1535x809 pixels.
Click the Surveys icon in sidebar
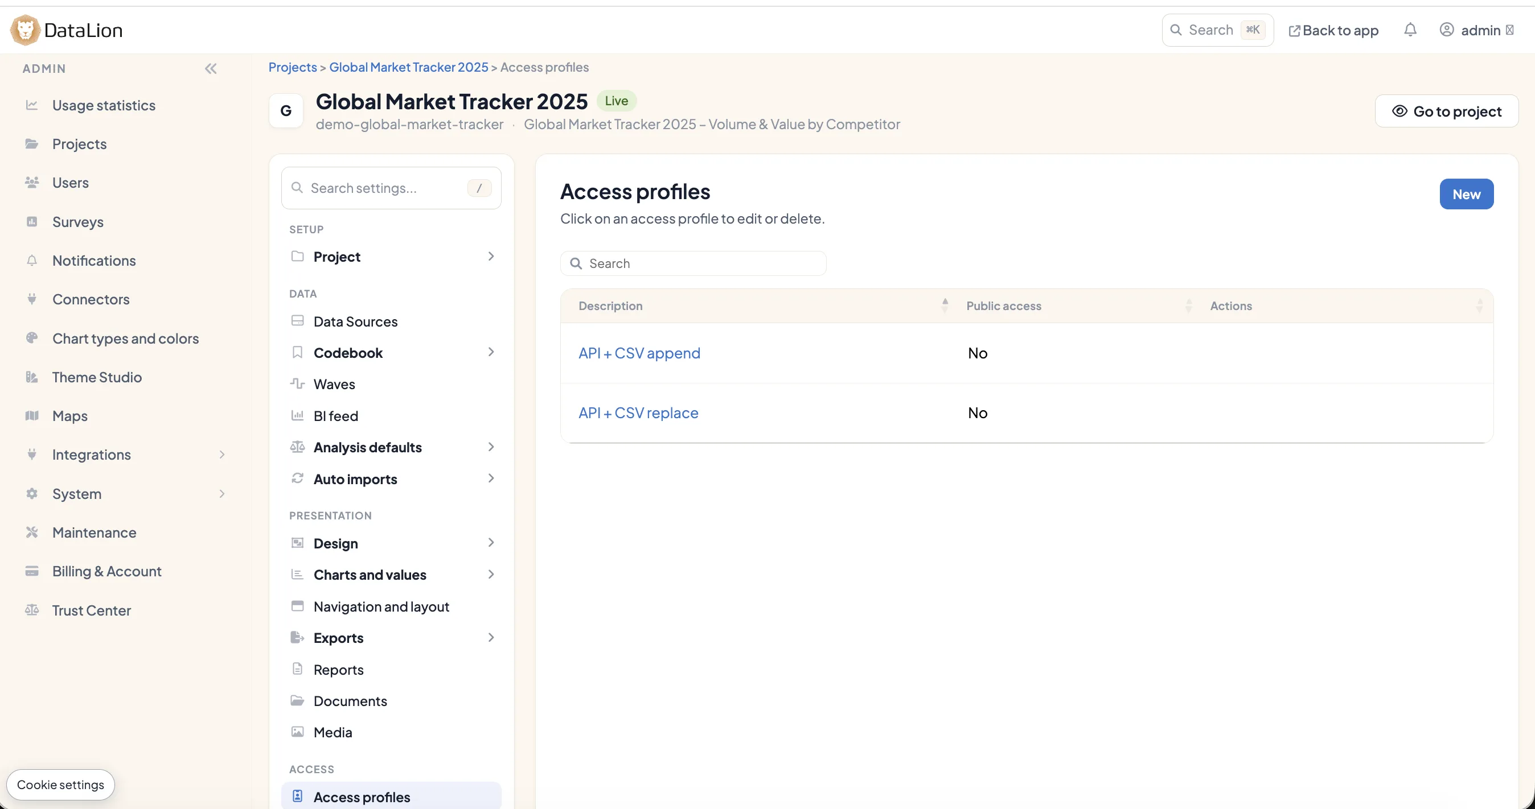click(31, 221)
